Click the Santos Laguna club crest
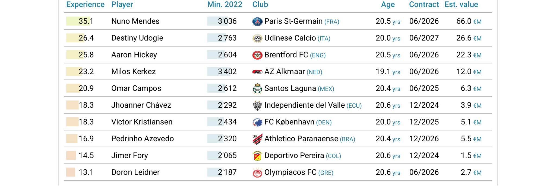 pos(257,89)
